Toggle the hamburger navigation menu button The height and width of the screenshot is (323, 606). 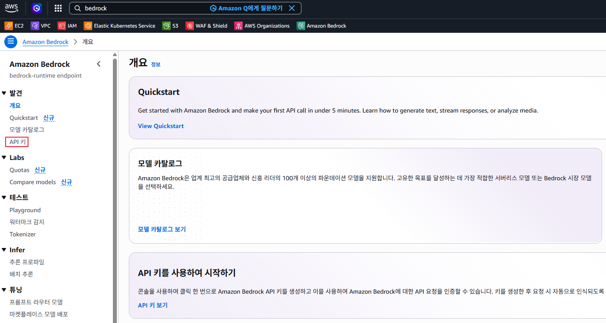click(x=11, y=42)
